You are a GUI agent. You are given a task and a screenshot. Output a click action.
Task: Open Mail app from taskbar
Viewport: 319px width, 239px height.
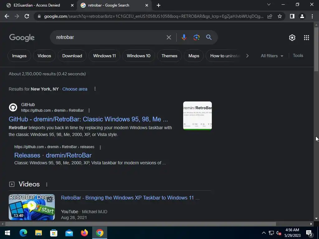tap(69, 233)
